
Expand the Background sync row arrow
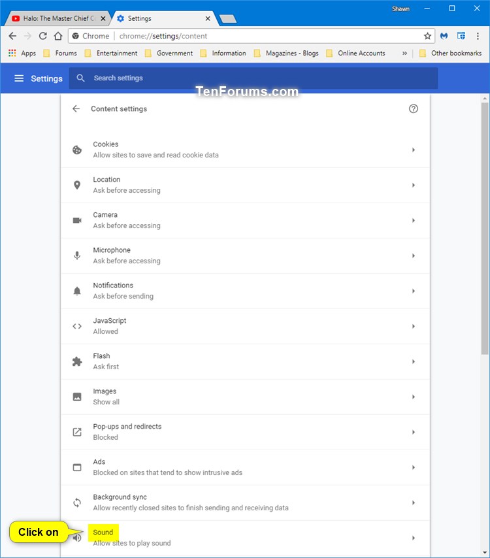[x=413, y=502]
